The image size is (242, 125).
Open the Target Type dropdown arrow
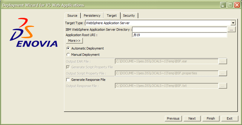click(233, 23)
